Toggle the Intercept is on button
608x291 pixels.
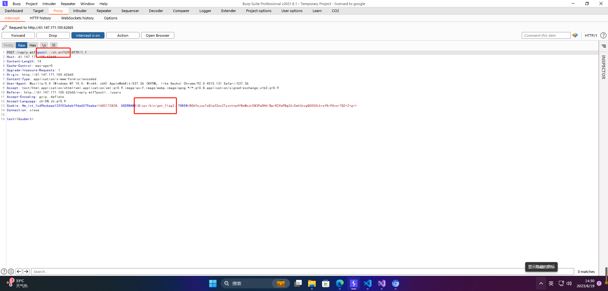pos(88,36)
